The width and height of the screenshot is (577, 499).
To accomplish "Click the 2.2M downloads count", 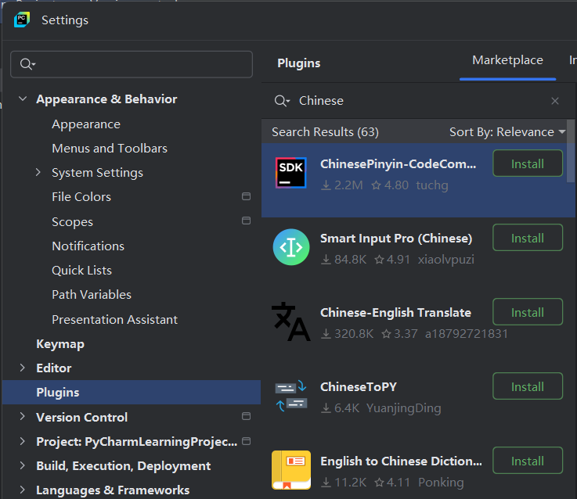I will coord(342,185).
